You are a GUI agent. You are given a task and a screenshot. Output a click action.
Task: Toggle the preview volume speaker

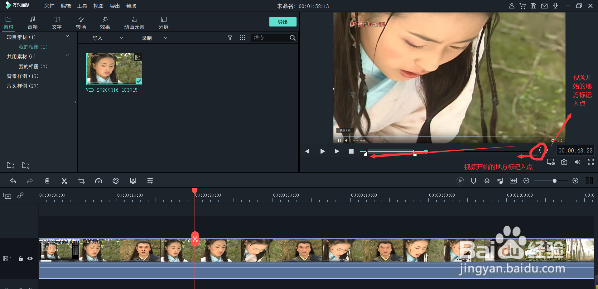click(x=577, y=162)
